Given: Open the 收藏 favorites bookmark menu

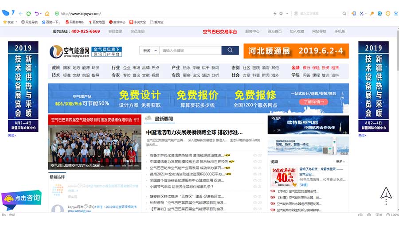Looking at the screenshot, I should tap(8, 22).
